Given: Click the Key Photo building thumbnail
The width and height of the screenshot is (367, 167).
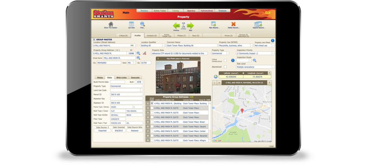Looking at the screenshot, I should pos(178,77).
